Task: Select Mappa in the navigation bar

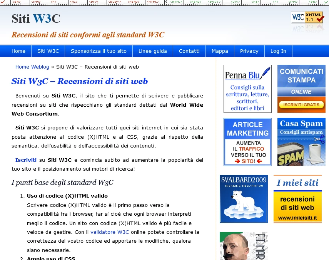Action: [220, 51]
